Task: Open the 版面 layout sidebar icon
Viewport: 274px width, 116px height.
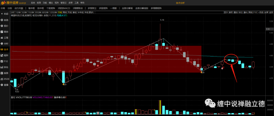Action: [2, 73]
